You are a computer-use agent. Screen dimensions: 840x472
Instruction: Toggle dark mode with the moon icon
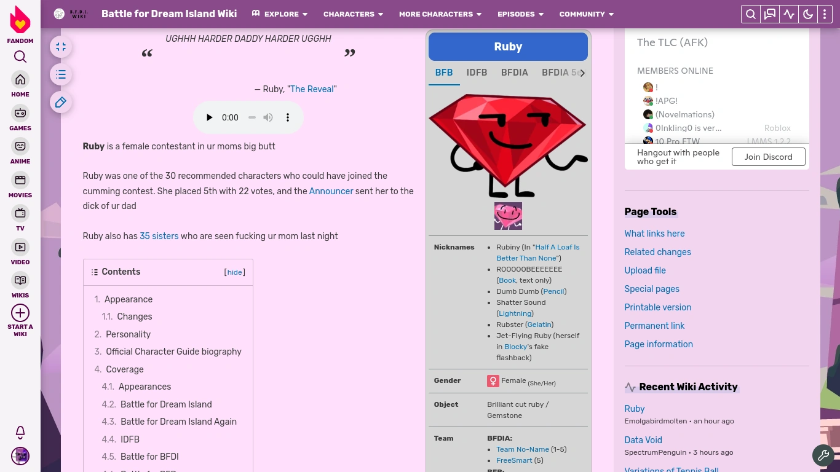coord(808,14)
